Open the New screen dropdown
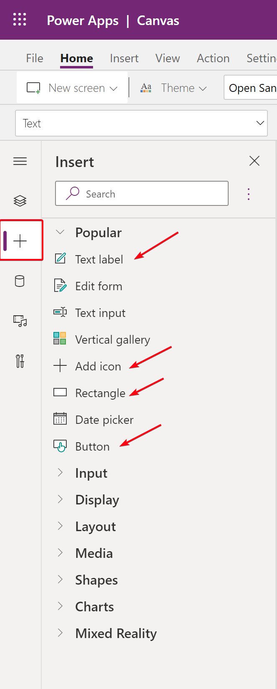Screen dimensions: 277x689 pos(72,88)
